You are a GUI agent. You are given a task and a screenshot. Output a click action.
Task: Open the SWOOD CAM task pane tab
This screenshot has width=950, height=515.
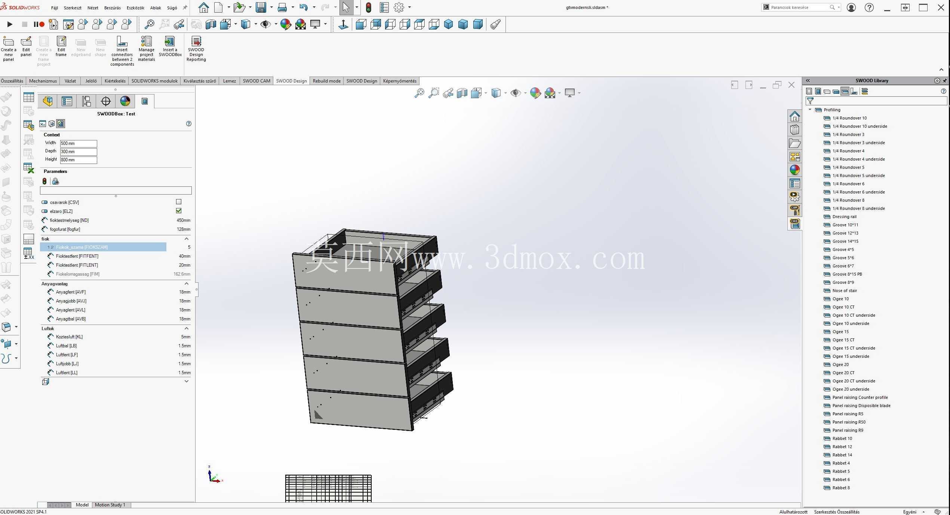tap(794, 210)
